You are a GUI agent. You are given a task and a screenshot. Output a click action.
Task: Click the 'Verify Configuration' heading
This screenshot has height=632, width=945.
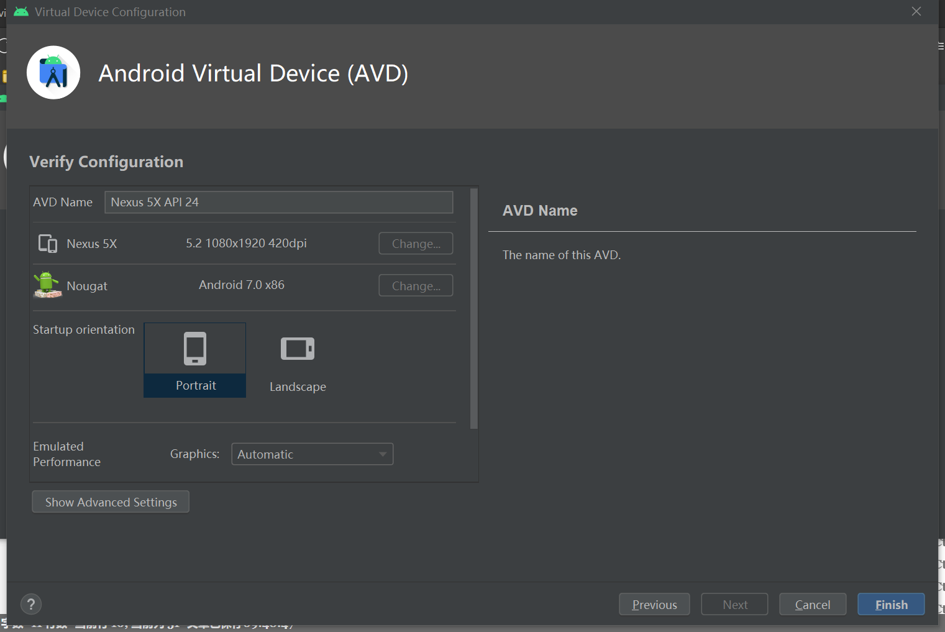click(x=106, y=162)
